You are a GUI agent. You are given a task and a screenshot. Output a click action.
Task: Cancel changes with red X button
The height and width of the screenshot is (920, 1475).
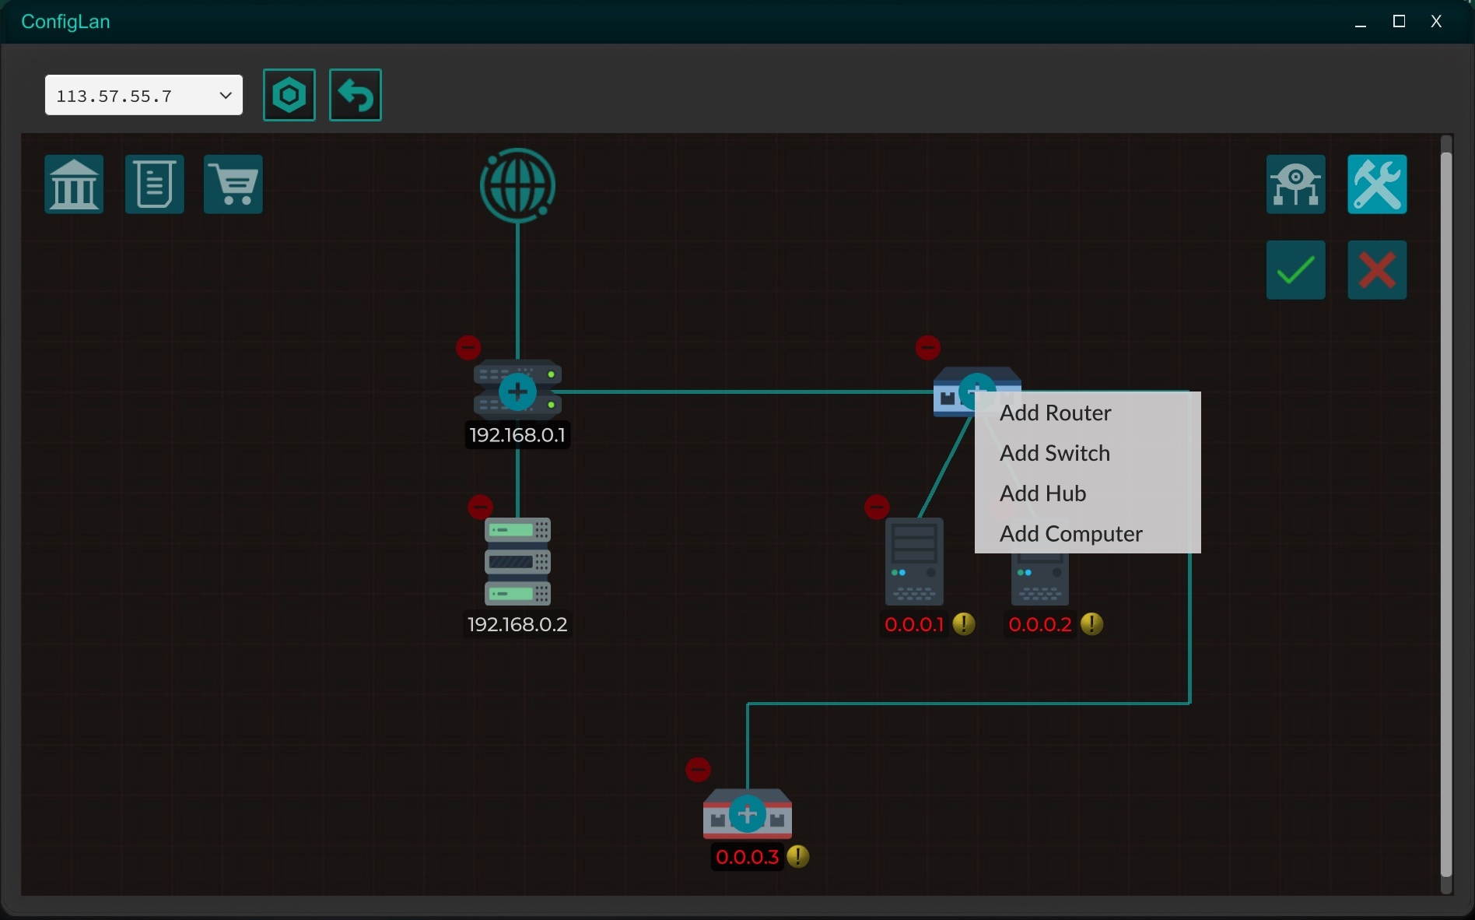coord(1376,270)
